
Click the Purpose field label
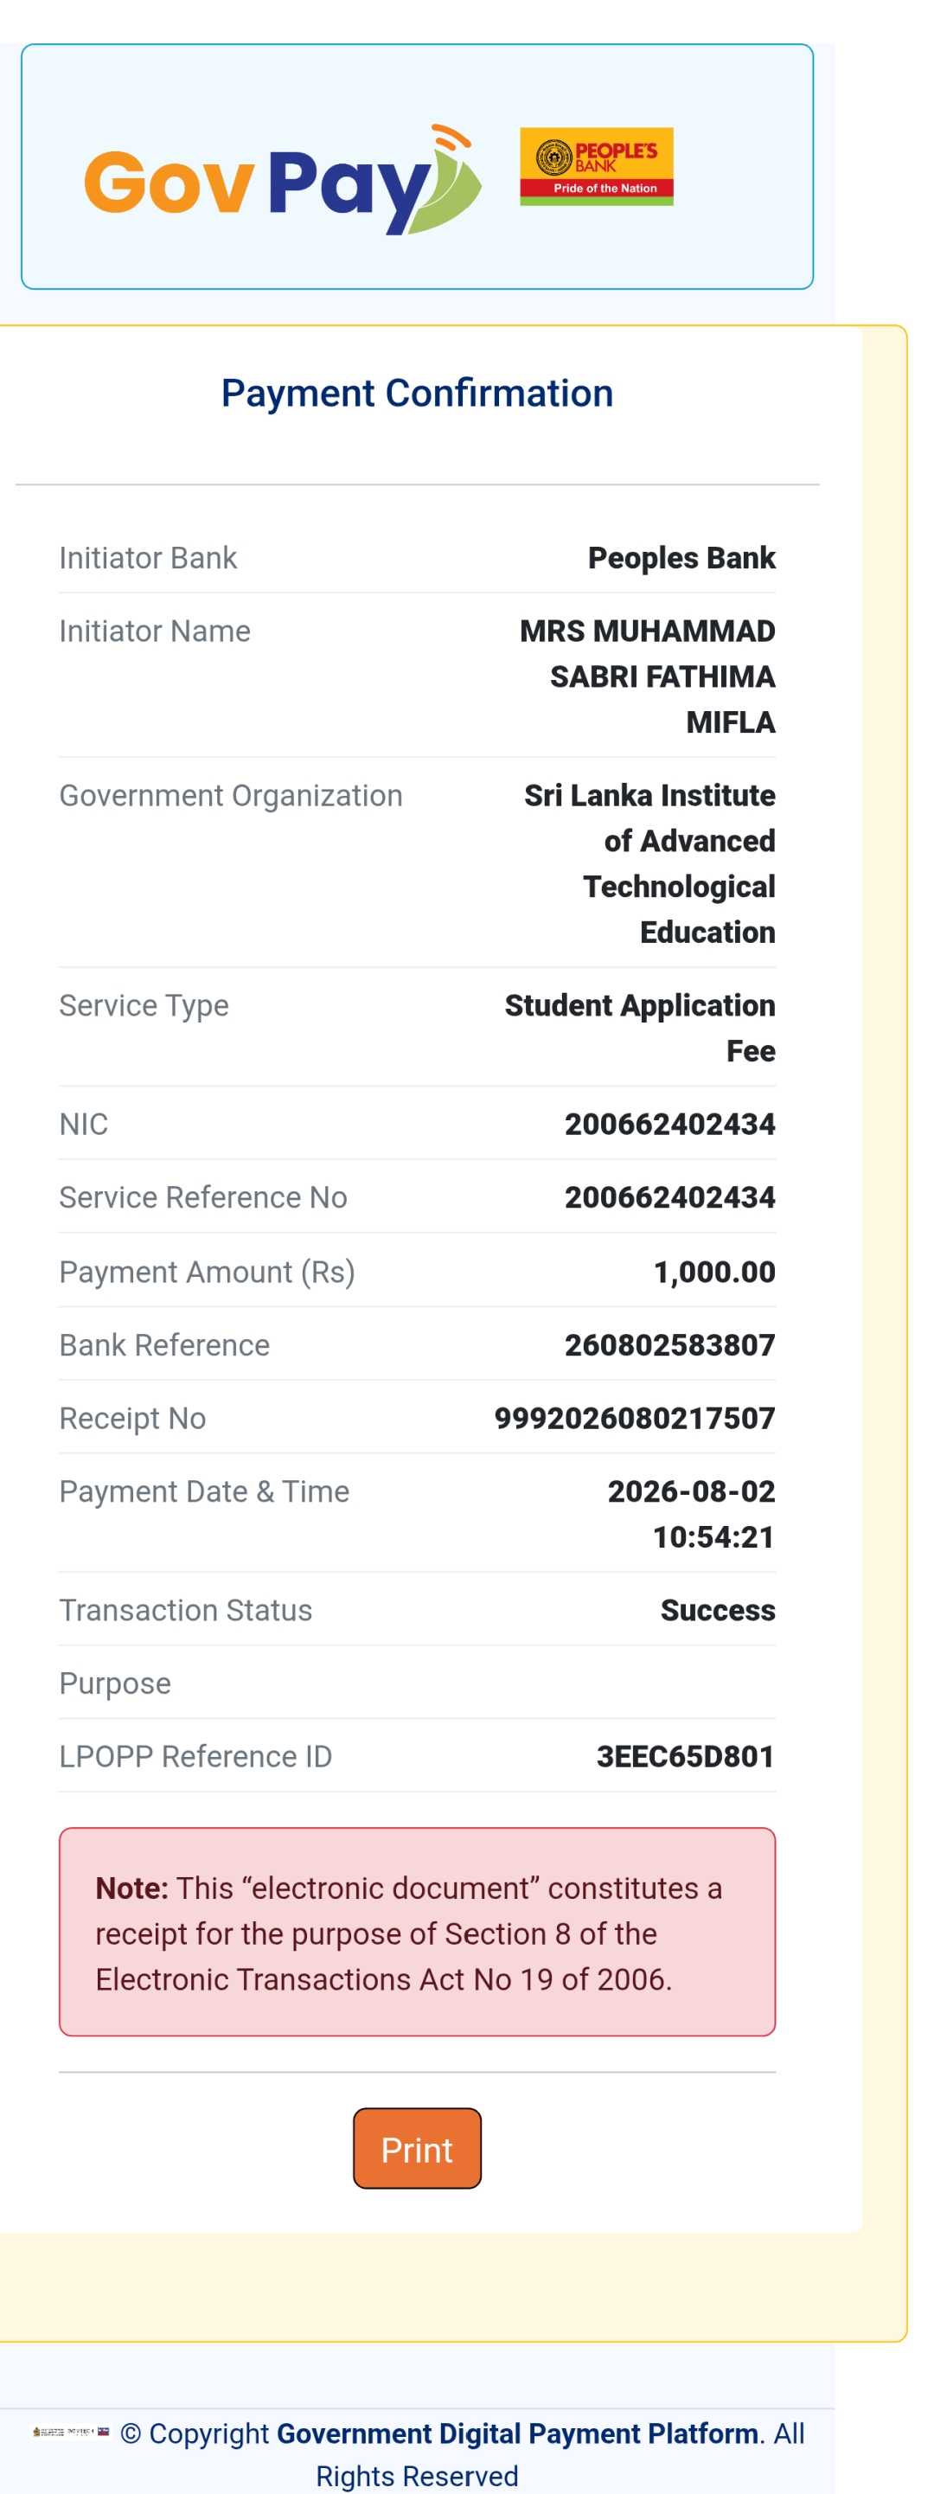(x=115, y=1683)
